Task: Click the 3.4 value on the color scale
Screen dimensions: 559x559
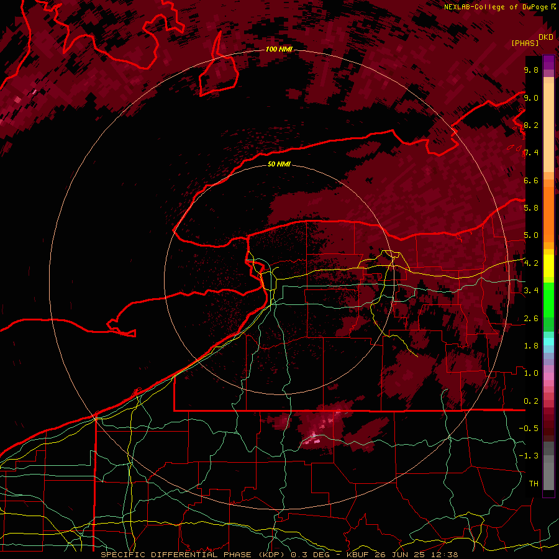Action: point(531,291)
